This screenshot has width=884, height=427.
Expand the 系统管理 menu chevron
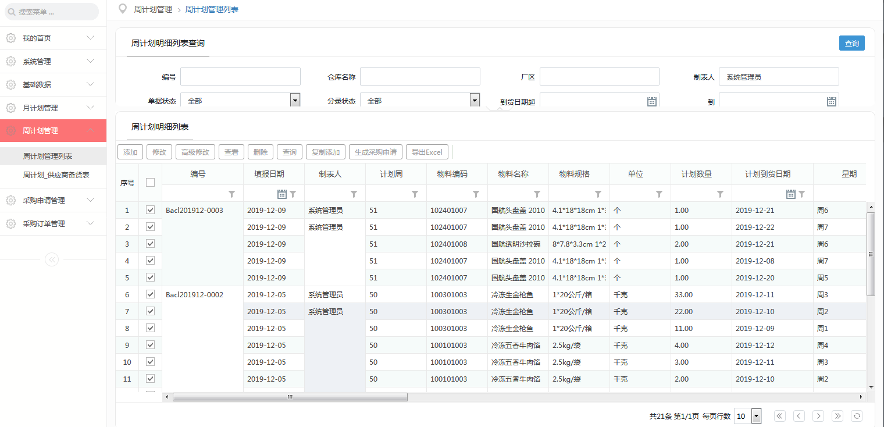tap(90, 61)
